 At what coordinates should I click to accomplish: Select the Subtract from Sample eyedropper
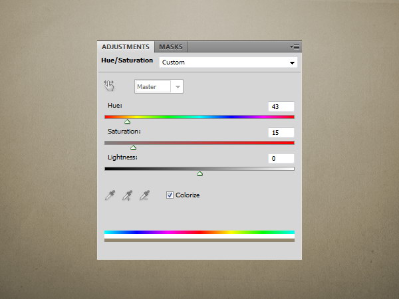(x=143, y=195)
